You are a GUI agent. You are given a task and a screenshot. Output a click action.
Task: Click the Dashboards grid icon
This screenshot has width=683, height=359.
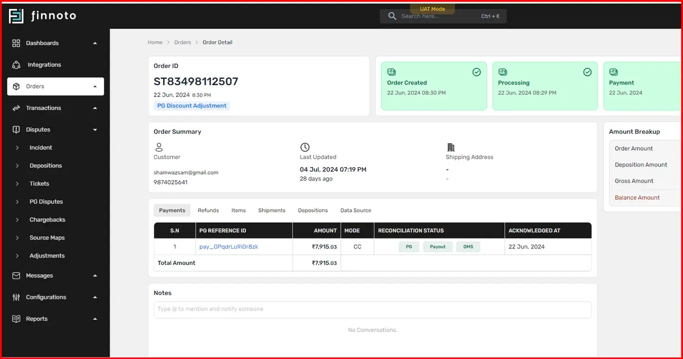point(16,43)
